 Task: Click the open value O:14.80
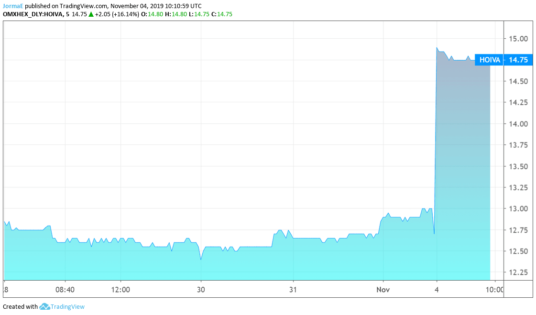click(x=153, y=14)
